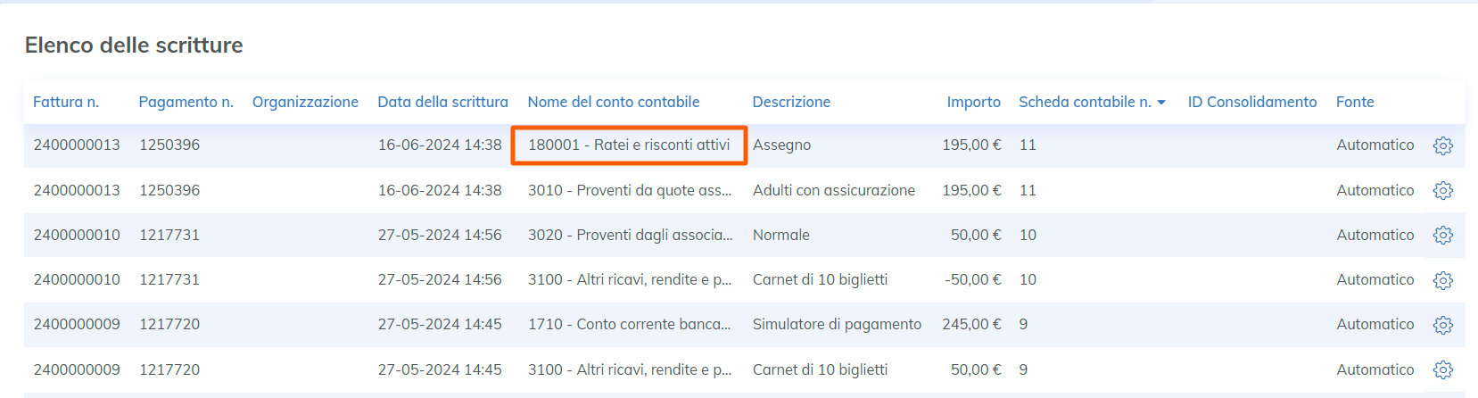Open gear options for Simulatore di pagamento row

coord(1442,325)
